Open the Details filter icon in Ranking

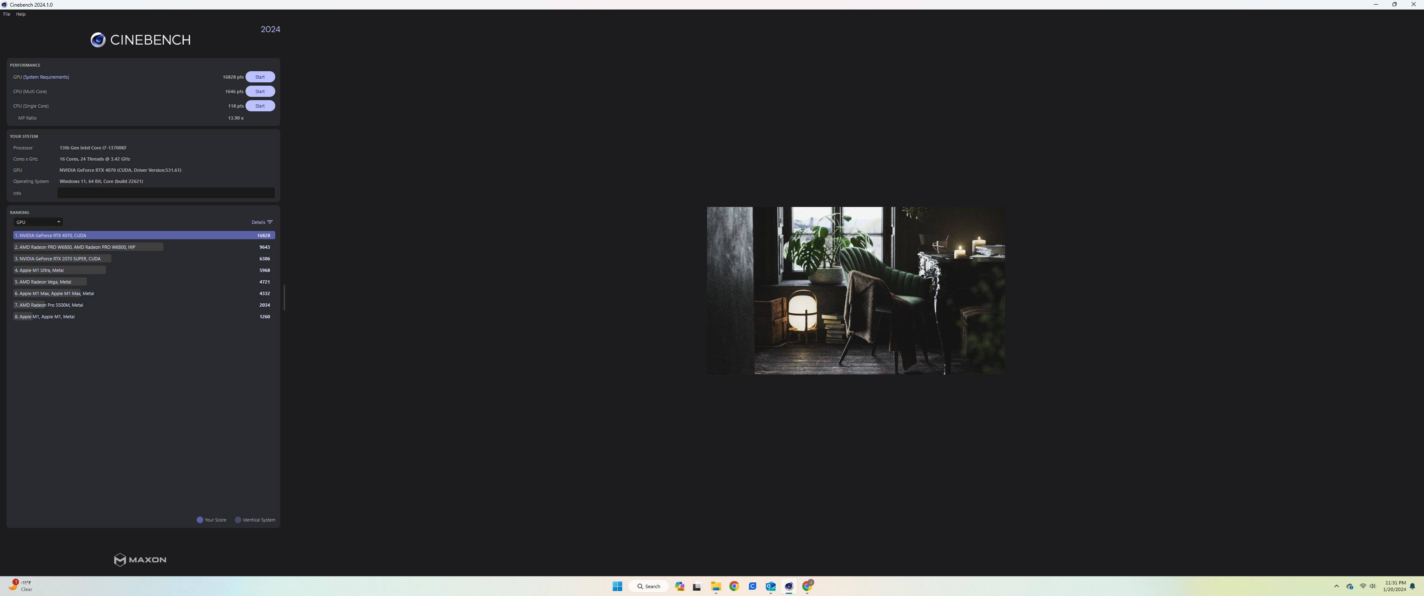[270, 222]
